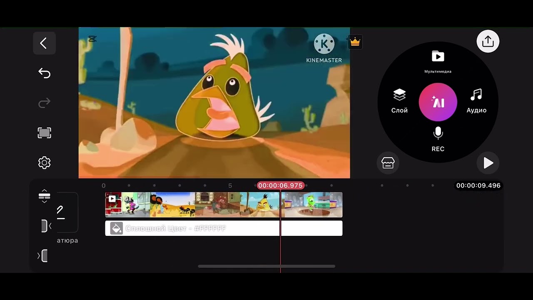Viewport: 533px width, 300px height.
Task: Select the second clip with green character
Action: (312, 205)
